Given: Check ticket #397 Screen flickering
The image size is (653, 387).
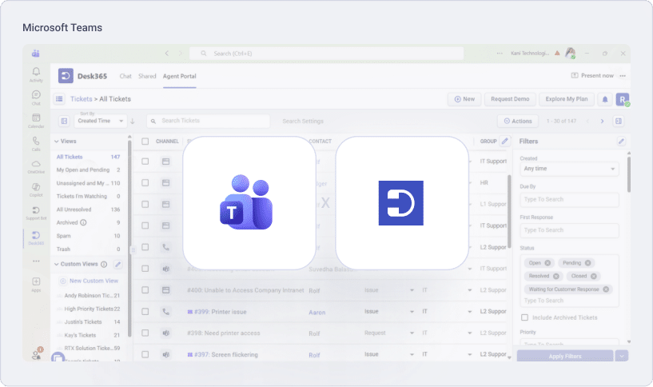Looking at the screenshot, I should (x=145, y=354).
